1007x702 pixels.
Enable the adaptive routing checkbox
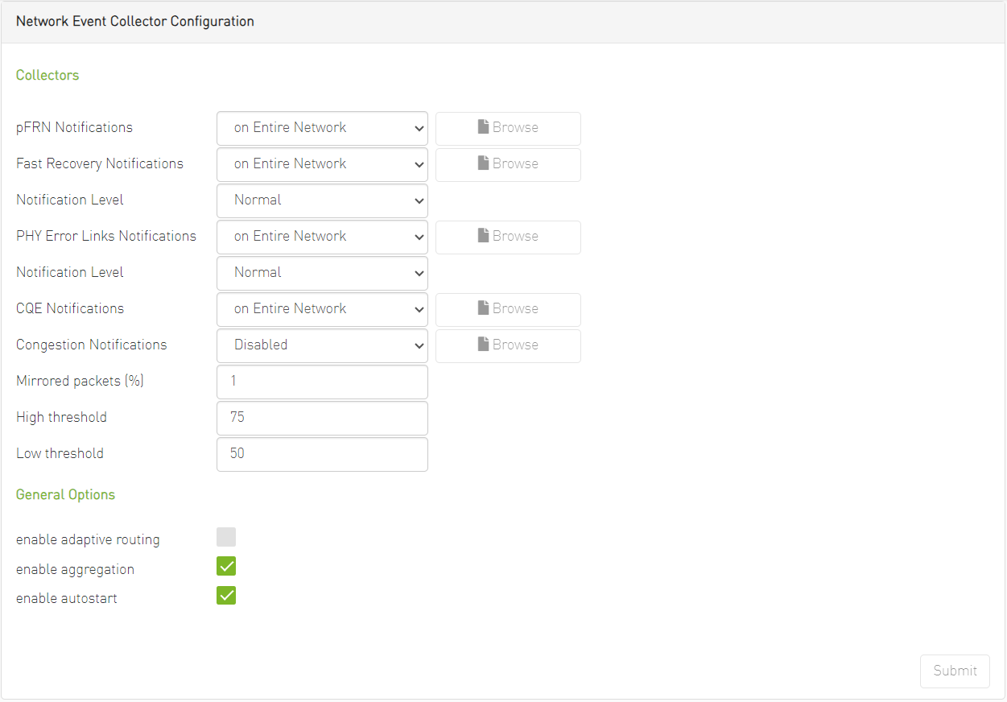pos(226,538)
